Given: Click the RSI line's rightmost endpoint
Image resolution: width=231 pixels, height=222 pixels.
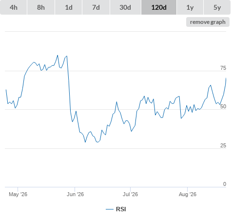Looking at the screenshot, I should coord(226,78).
